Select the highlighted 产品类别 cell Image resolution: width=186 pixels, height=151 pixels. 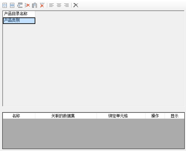tap(19, 21)
